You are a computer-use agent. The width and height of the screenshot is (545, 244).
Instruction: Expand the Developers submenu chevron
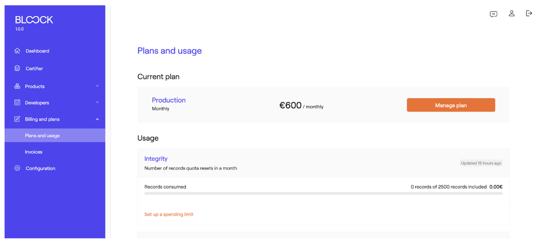[x=97, y=103]
